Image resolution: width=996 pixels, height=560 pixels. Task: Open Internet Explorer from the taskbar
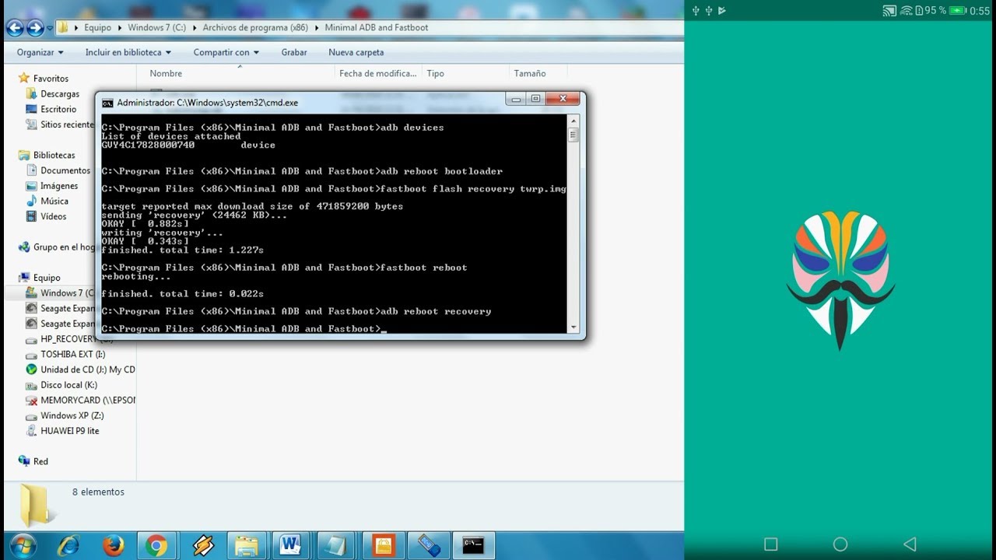(69, 546)
